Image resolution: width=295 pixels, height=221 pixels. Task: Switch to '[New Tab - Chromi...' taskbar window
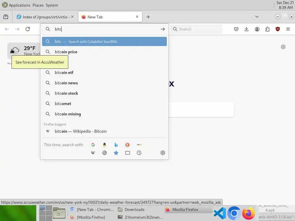[x=92, y=209]
